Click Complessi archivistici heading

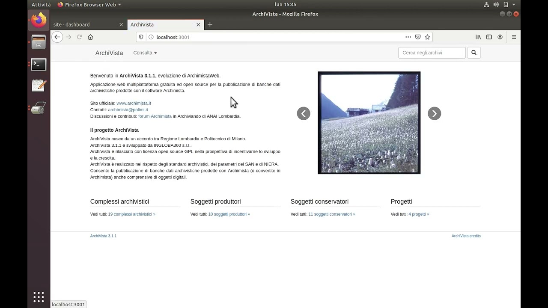[120, 201]
